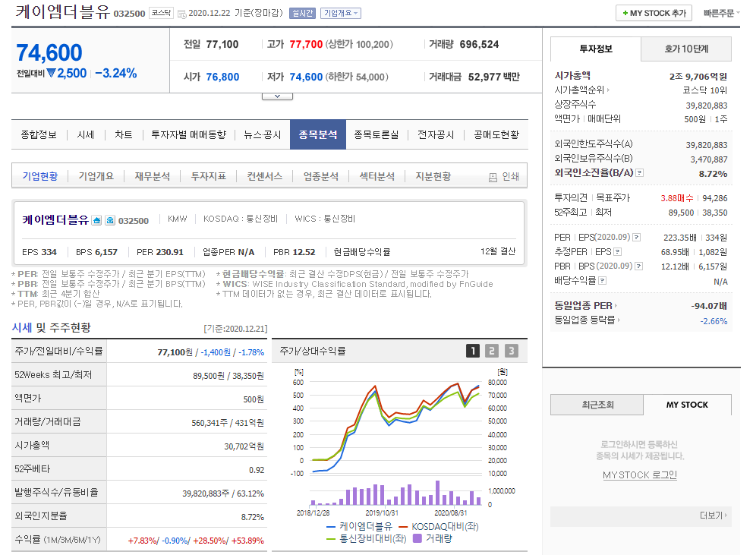Select the MY STOCK tab in the sidebar

point(687,405)
